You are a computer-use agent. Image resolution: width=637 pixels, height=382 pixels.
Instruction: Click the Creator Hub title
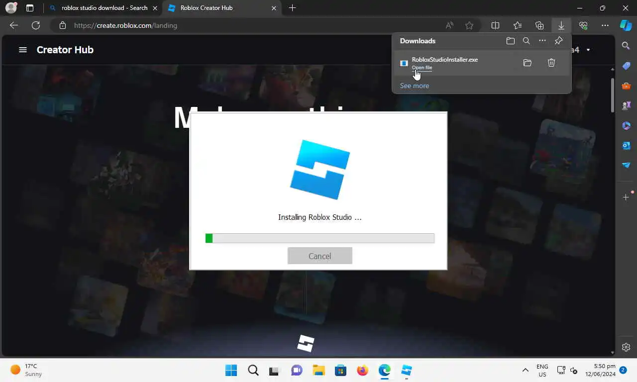(x=65, y=50)
